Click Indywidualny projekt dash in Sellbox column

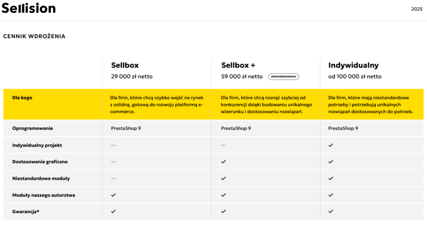(x=113, y=145)
